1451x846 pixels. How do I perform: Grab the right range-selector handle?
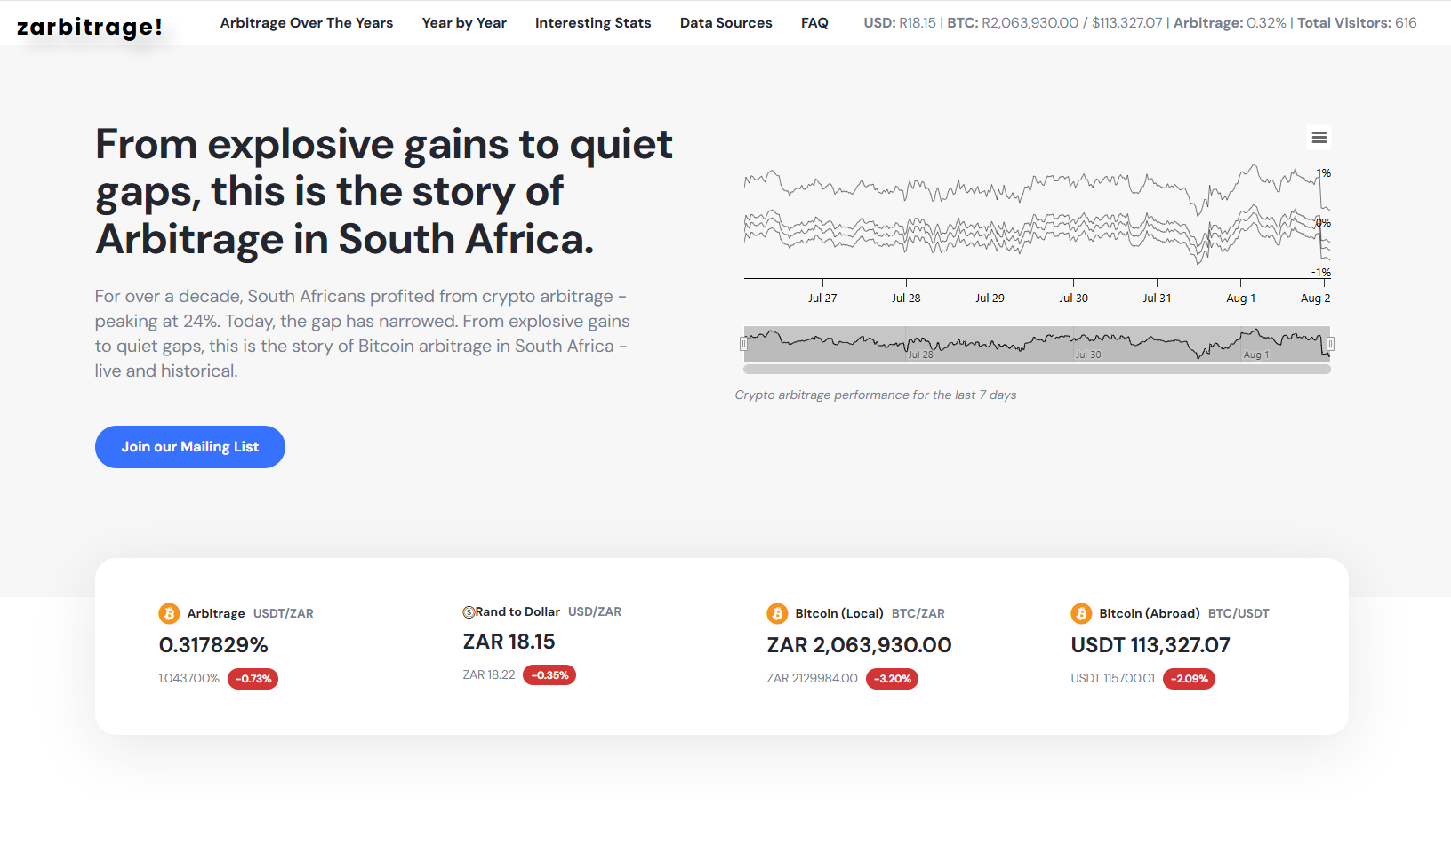1330,344
